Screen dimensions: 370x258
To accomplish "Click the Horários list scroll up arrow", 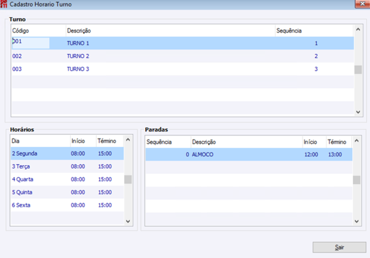I will pyautogui.click(x=128, y=140).
